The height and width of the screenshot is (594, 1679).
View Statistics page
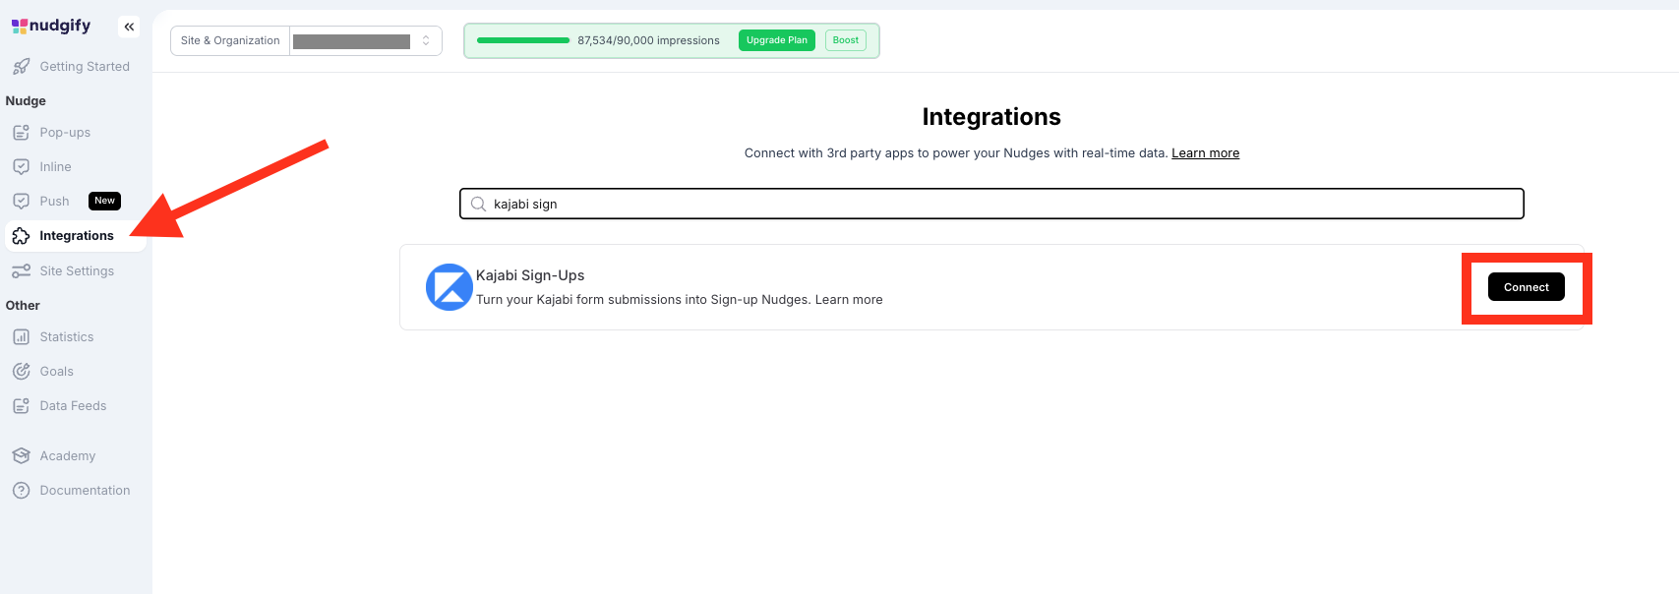(67, 337)
